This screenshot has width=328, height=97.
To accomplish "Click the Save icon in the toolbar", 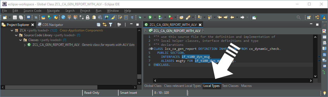I will coord(15,17).
